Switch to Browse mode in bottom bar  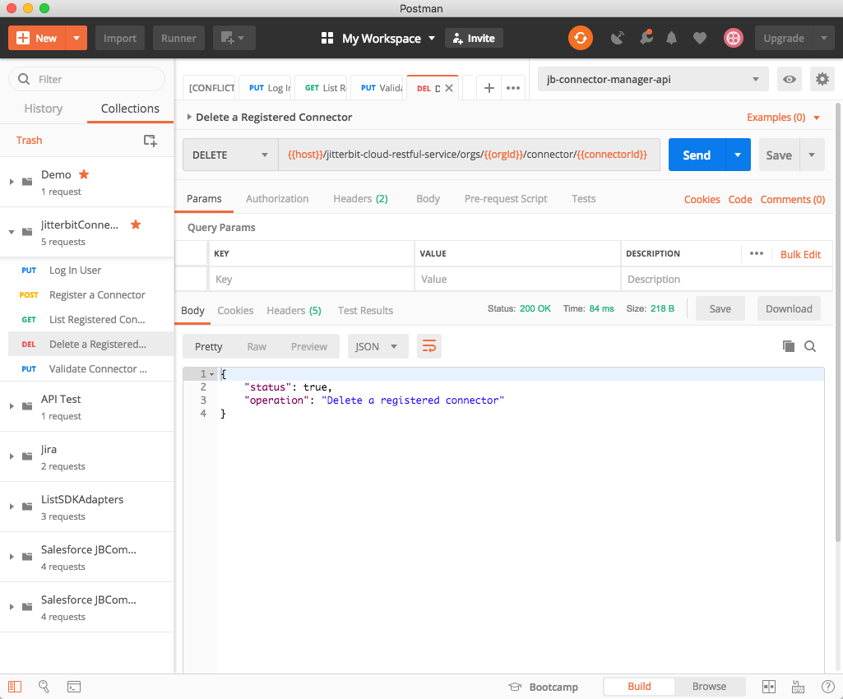pyautogui.click(x=708, y=687)
